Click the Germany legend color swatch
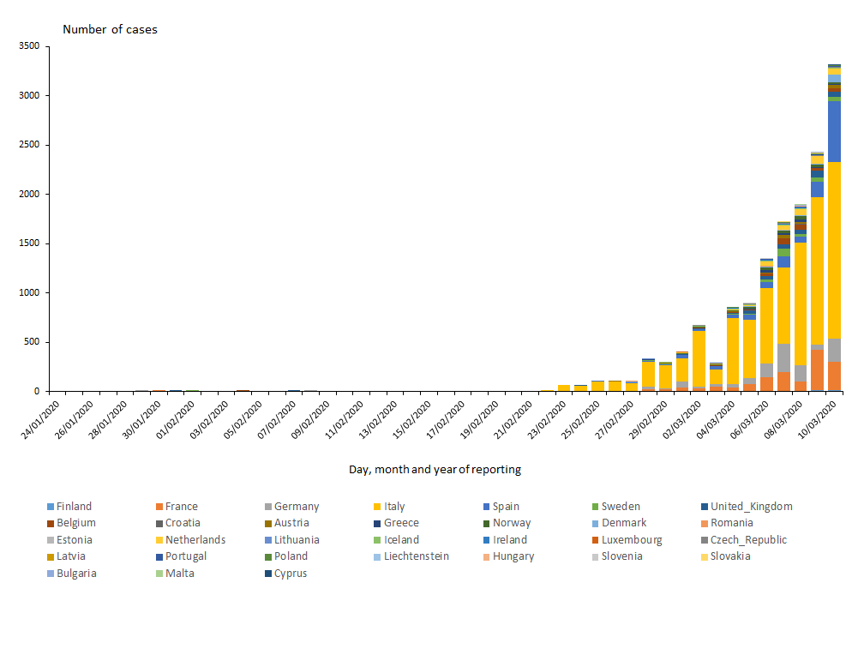This screenshot has width=852, height=649. (x=267, y=507)
